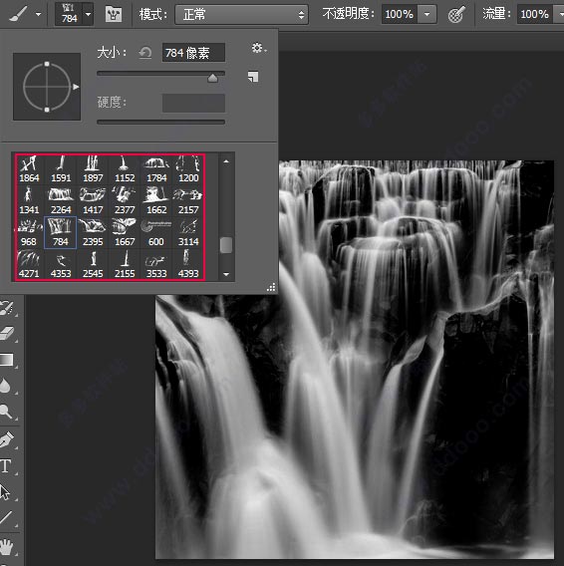This screenshot has width=564, height=566.
Task: Reset brush size to original
Action: pos(145,53)
